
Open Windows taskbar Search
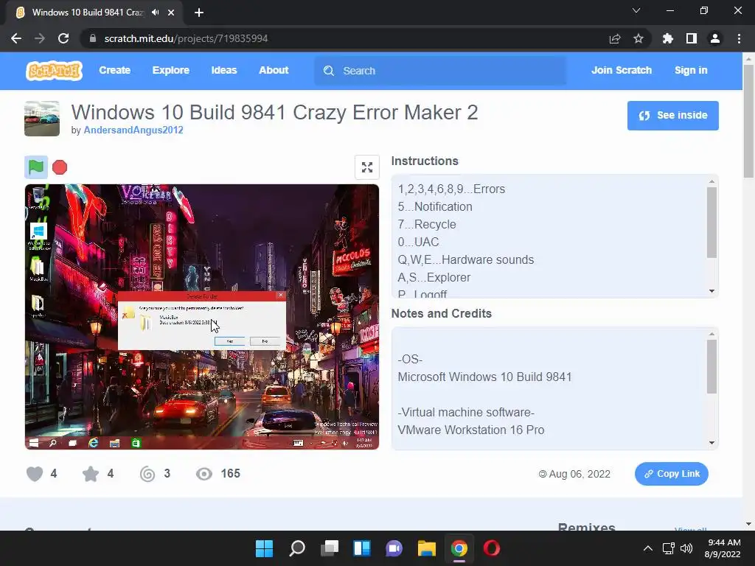point(296,548)
